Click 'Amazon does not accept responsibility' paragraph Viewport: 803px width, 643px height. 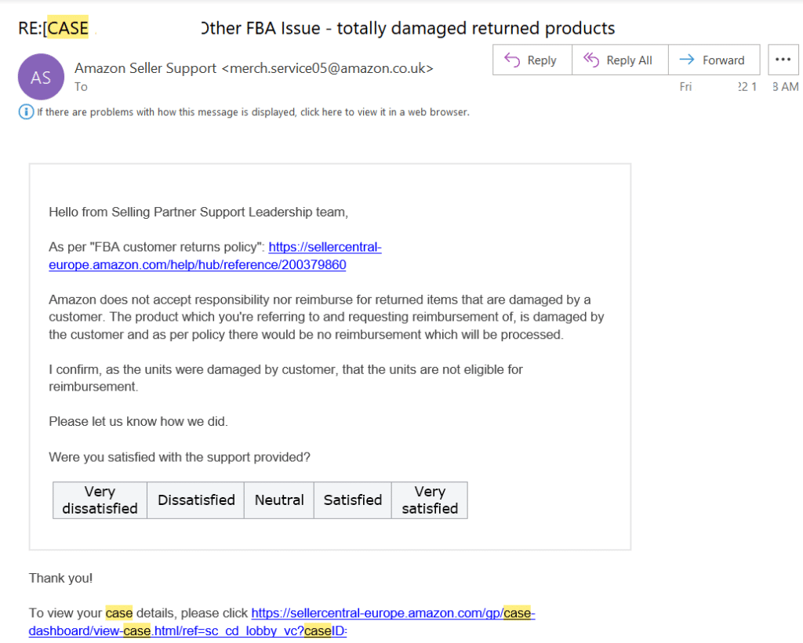326,317
